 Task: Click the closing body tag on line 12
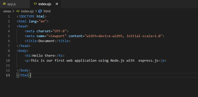(x=24, y=70)
